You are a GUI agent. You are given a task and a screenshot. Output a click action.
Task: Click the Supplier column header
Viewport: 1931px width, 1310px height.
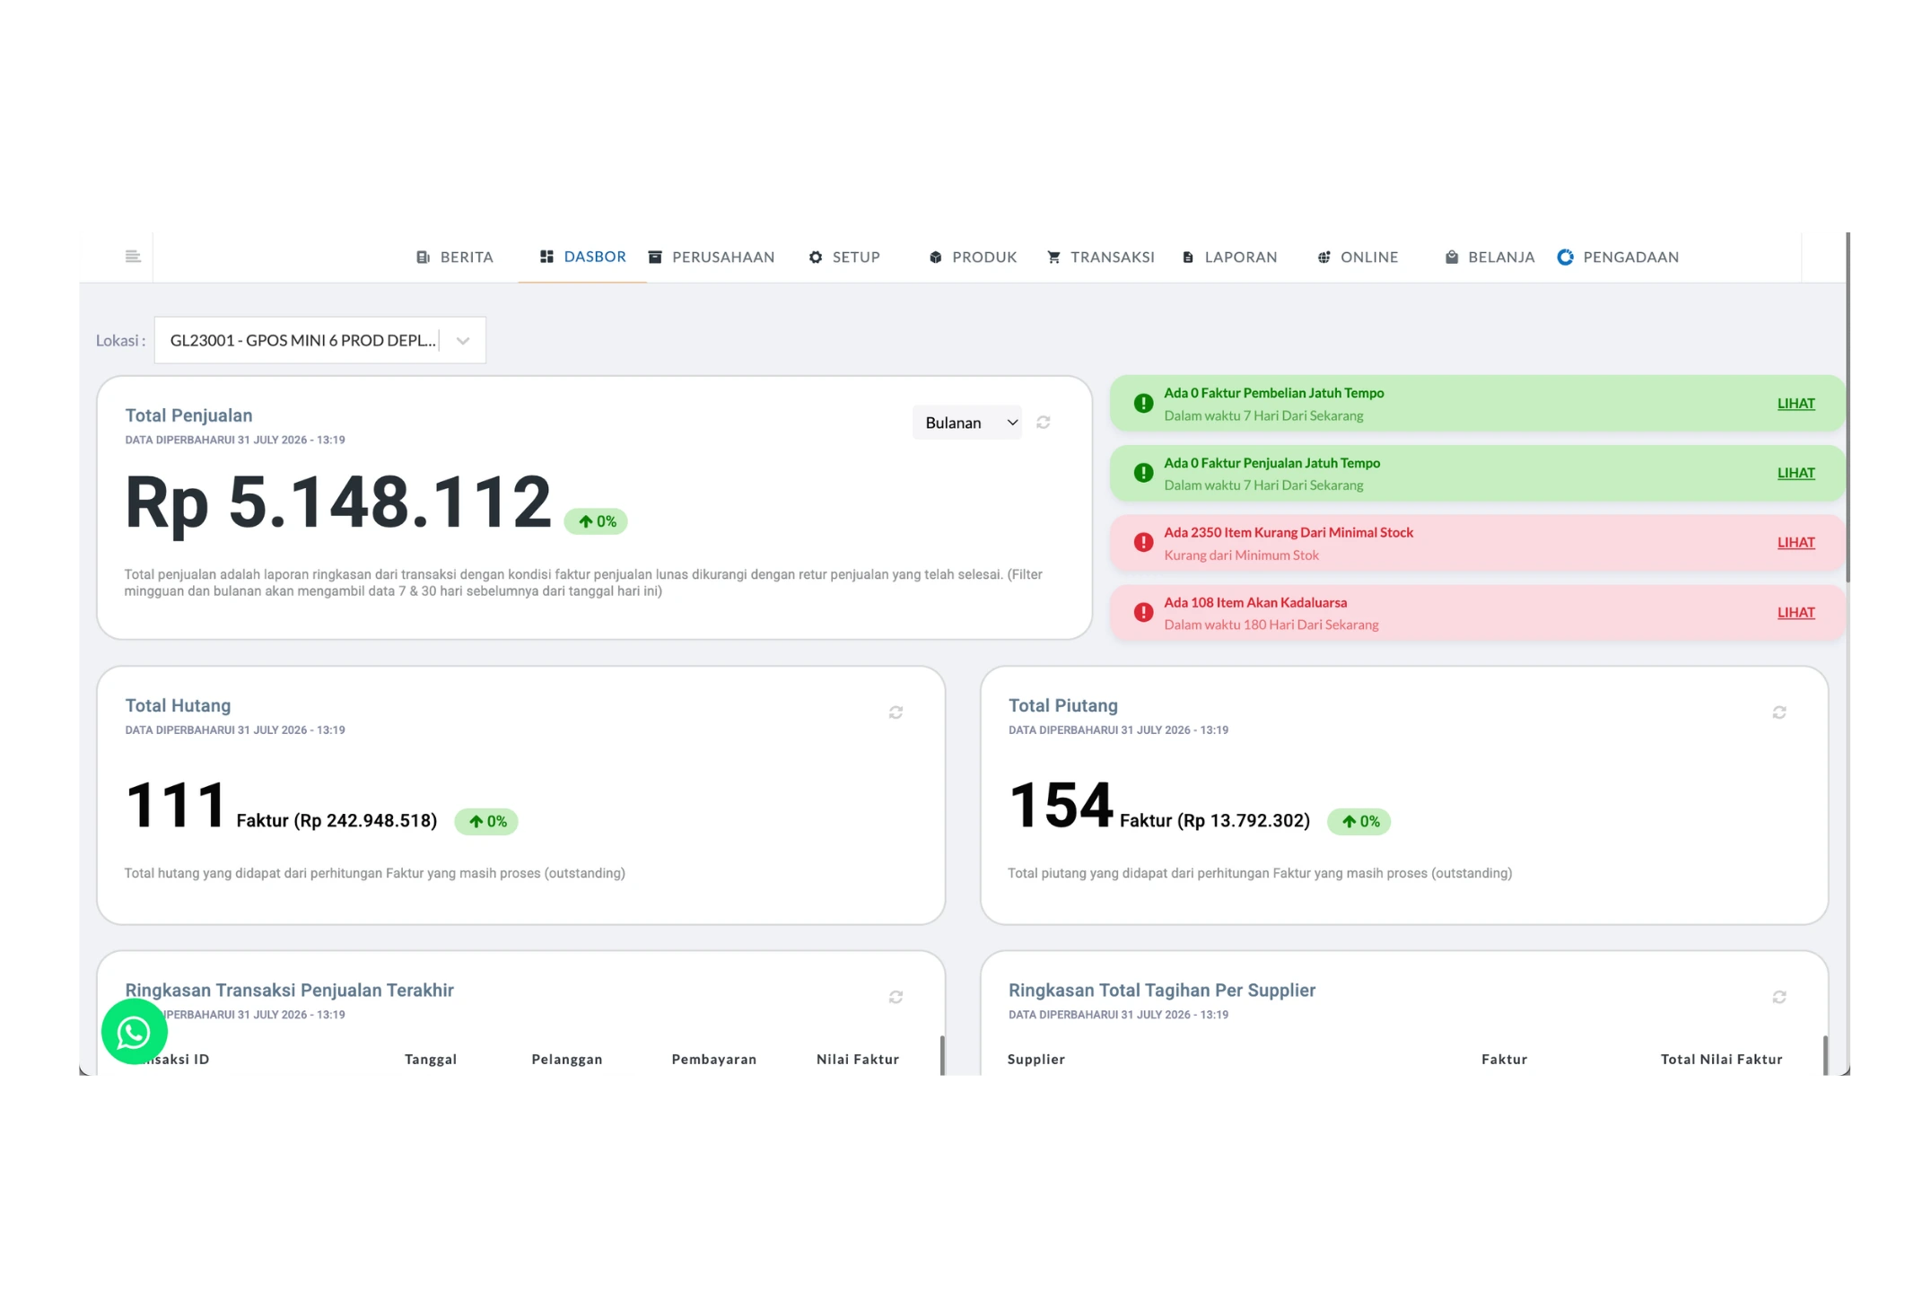(1036, 1059)
